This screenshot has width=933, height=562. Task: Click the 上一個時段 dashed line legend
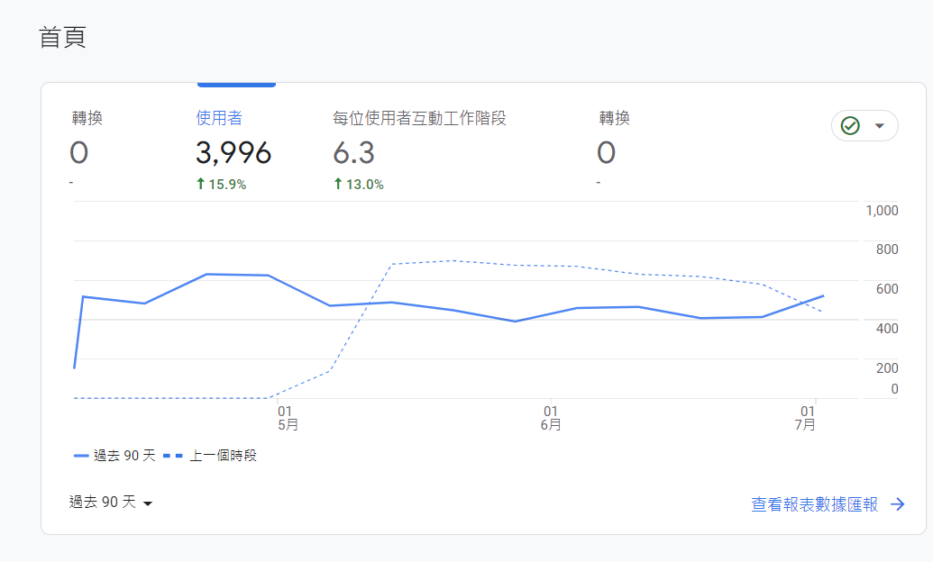[210, 456]
